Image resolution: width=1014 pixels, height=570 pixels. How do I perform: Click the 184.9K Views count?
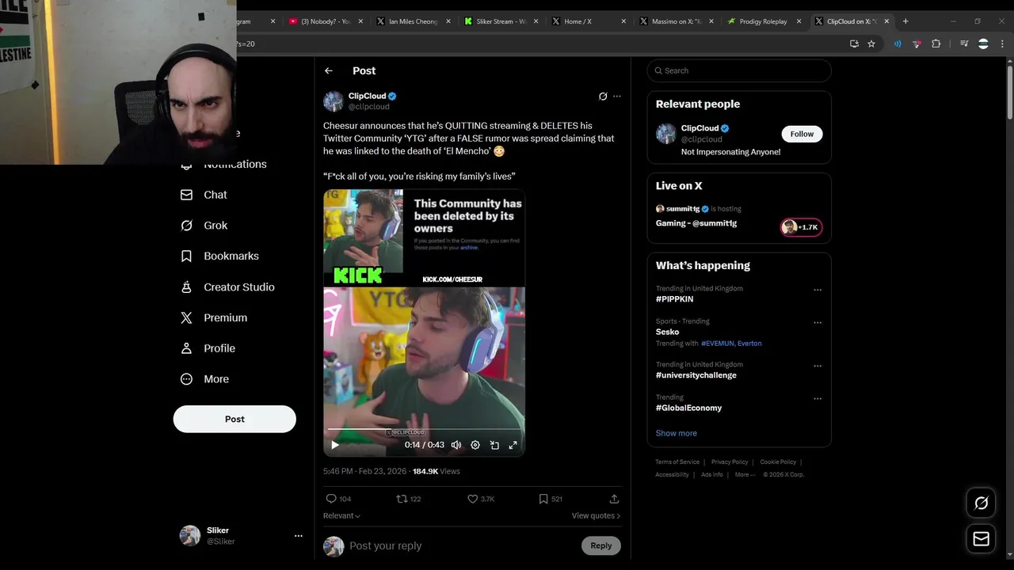436,471
